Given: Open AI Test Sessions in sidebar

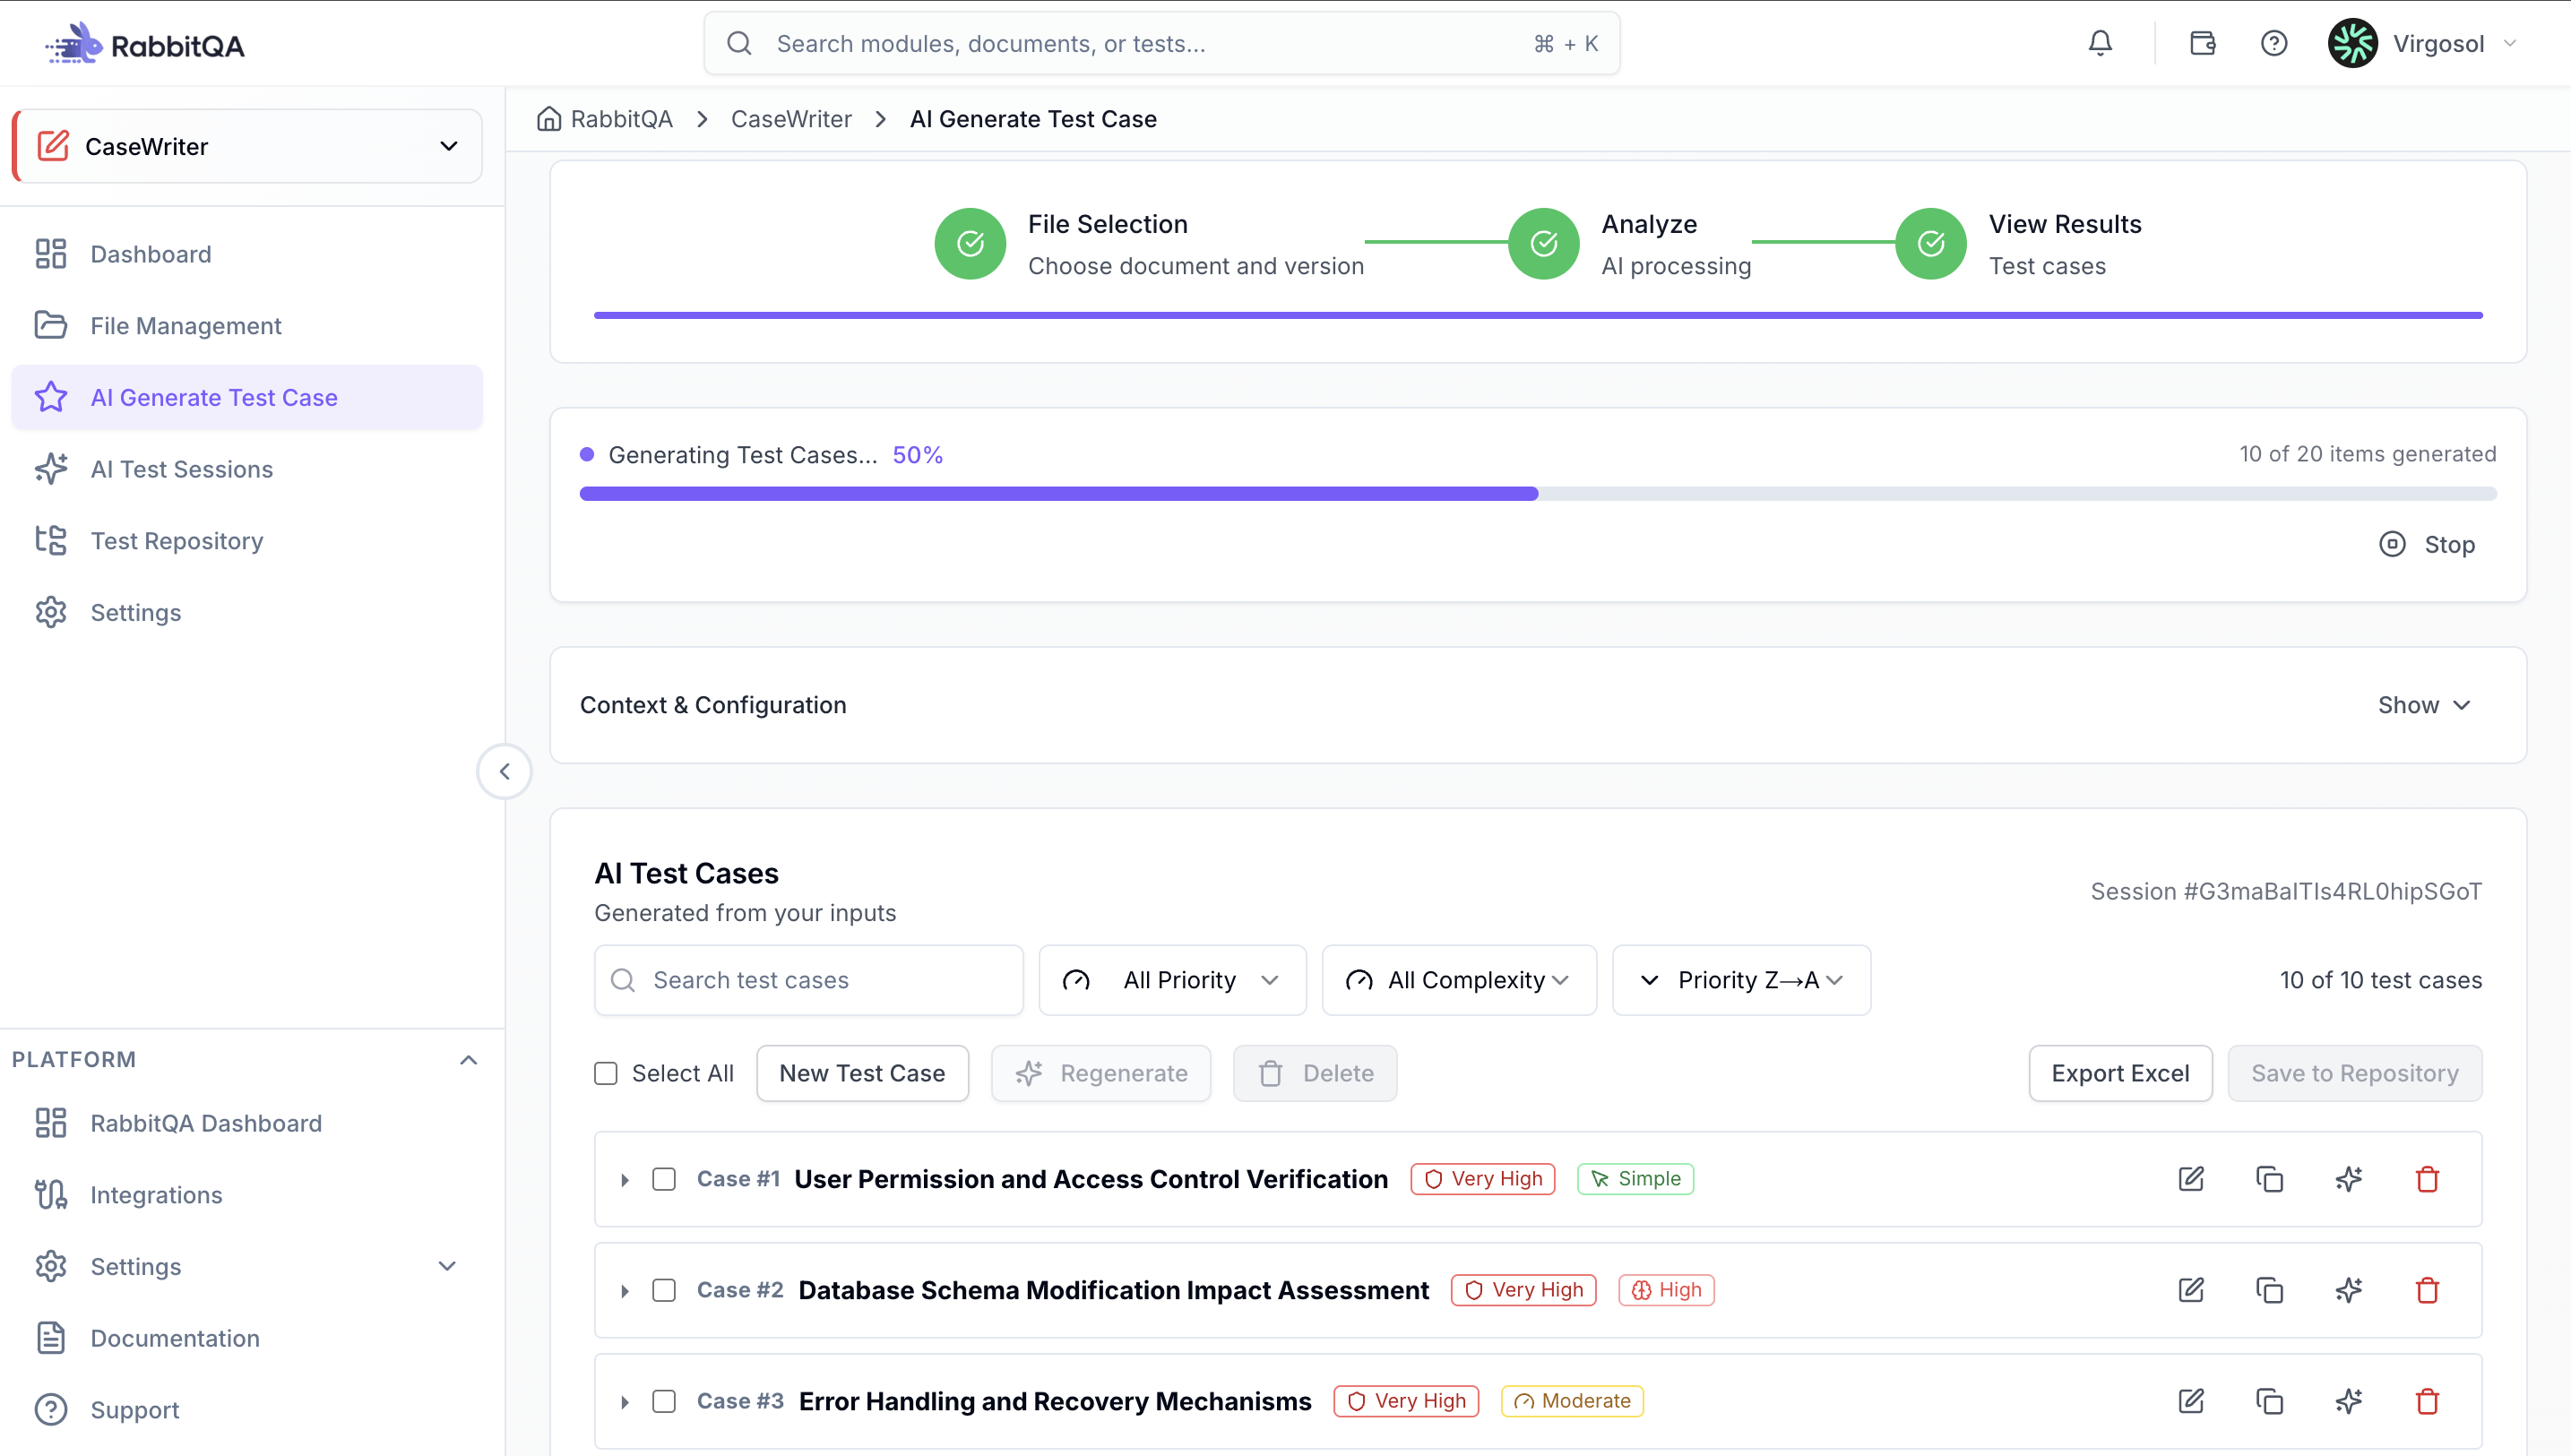Looking at the screenshot, I should coord(247,469).
